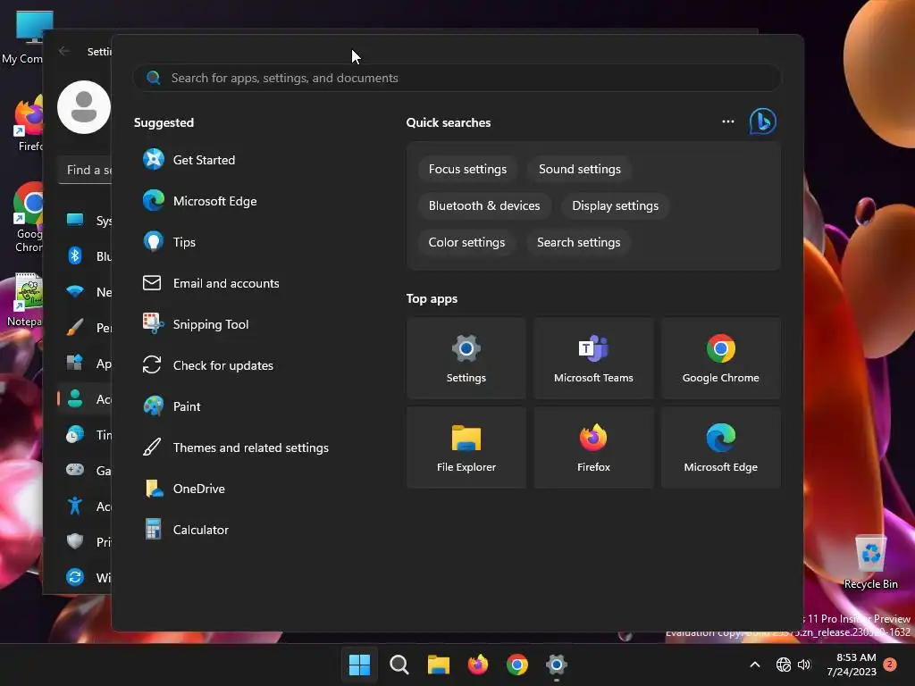The image size is (915, 686).
Task: Choose Bluetooth & devices quick search
Action: click(x=484, y=206)
